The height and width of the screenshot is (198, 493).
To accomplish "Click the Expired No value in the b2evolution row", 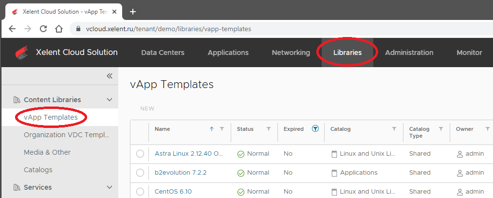I will (288, 173).
